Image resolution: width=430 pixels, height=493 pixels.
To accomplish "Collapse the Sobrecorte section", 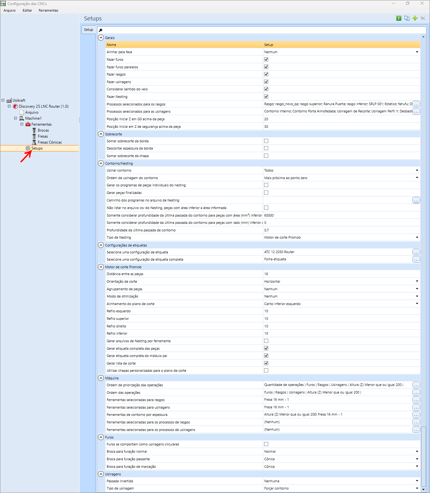I will point(101,134).
